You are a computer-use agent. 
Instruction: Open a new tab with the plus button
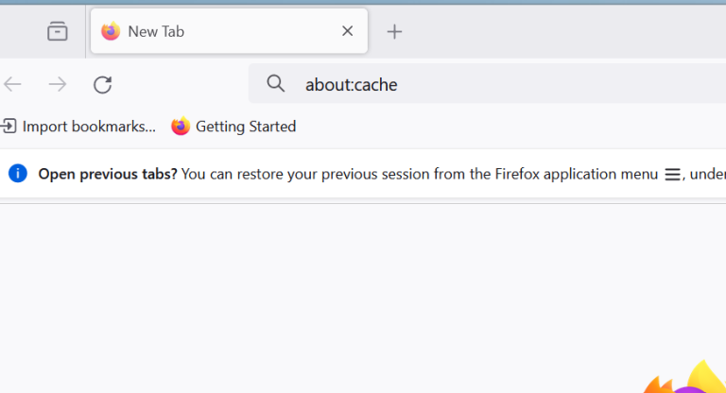pyautogui.click(x=394, y=31)
